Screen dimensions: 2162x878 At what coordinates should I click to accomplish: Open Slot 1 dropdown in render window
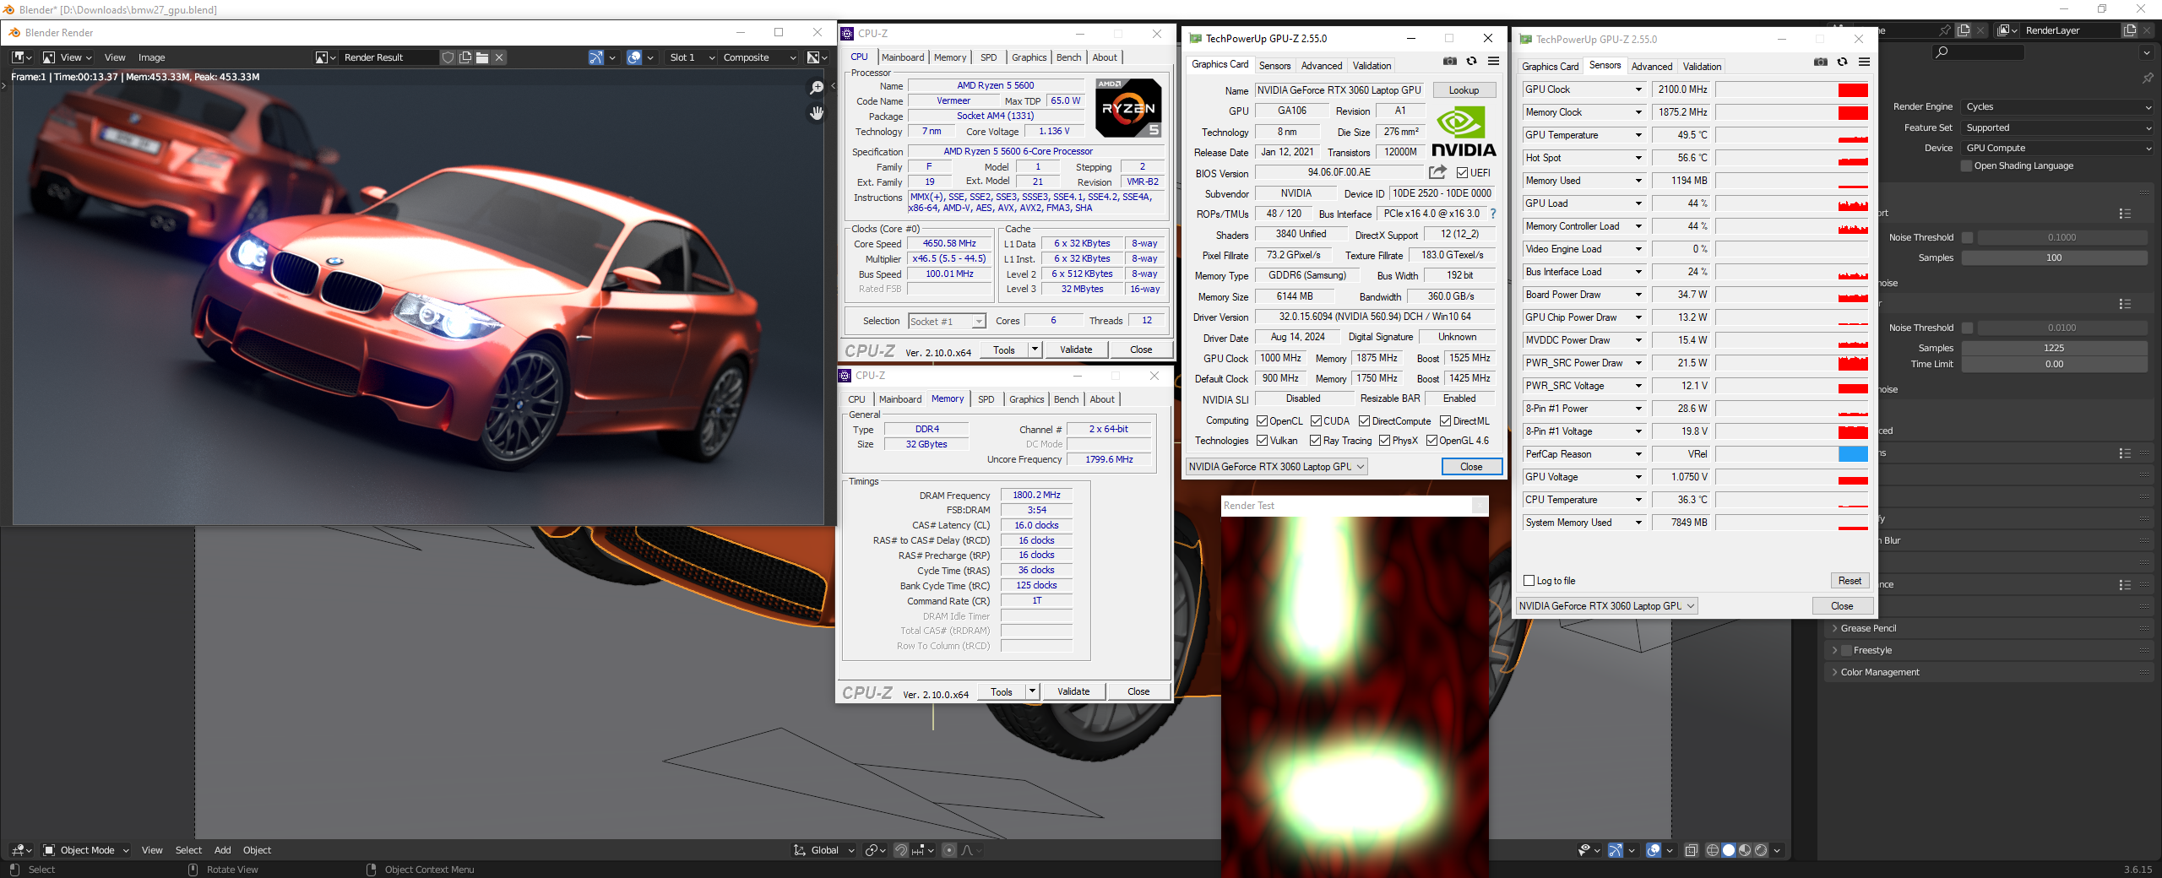pos(691,57)
